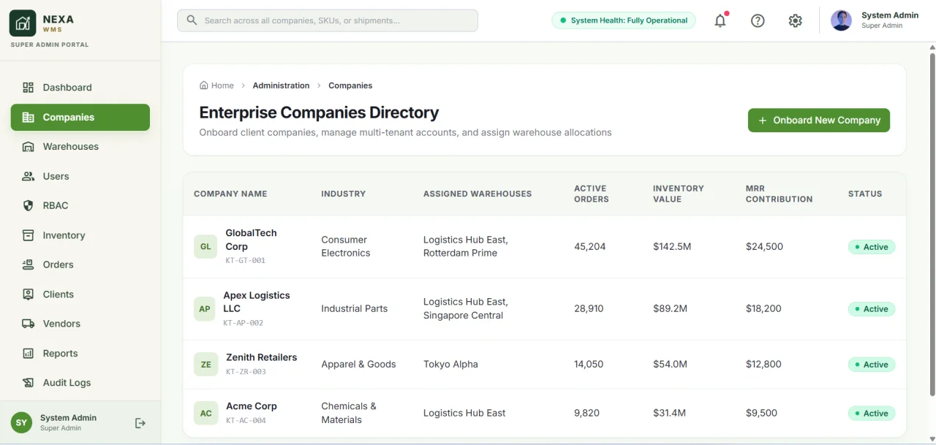Click the magnifier icon in search bar
The image size is (936, 445).
pyautogui.click(x=192, y=20)
